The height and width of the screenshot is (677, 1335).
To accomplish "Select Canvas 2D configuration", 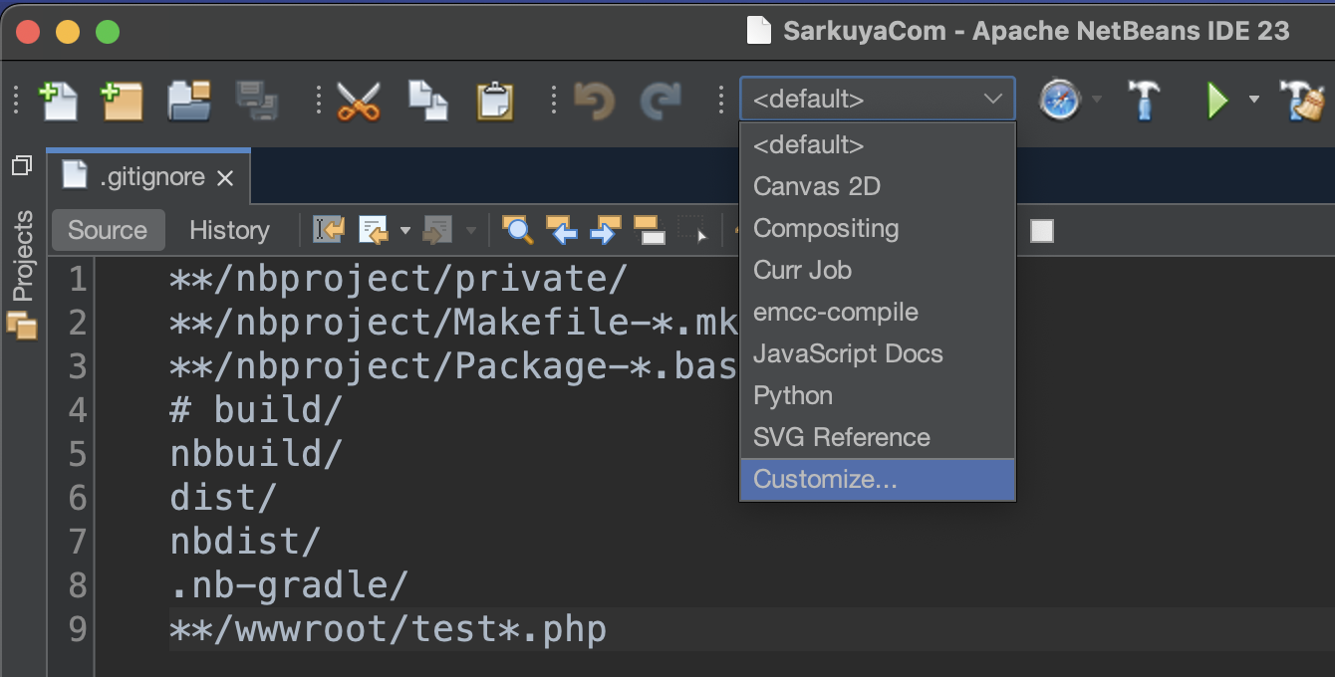I will click(878, 186).
